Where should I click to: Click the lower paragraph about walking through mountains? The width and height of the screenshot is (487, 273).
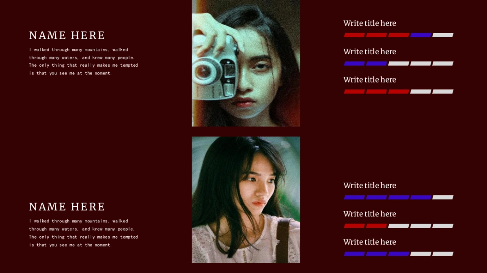coord(83,233)
